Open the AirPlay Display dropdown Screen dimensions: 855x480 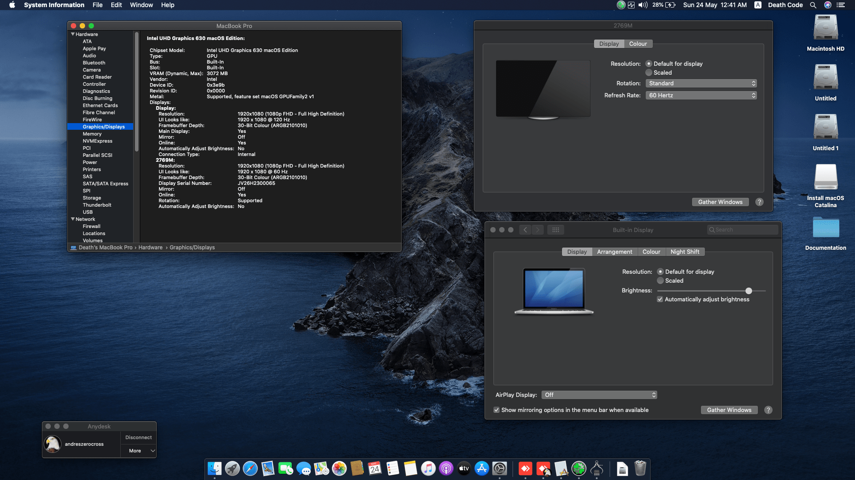pyautogui.click(x=599, y=395)
